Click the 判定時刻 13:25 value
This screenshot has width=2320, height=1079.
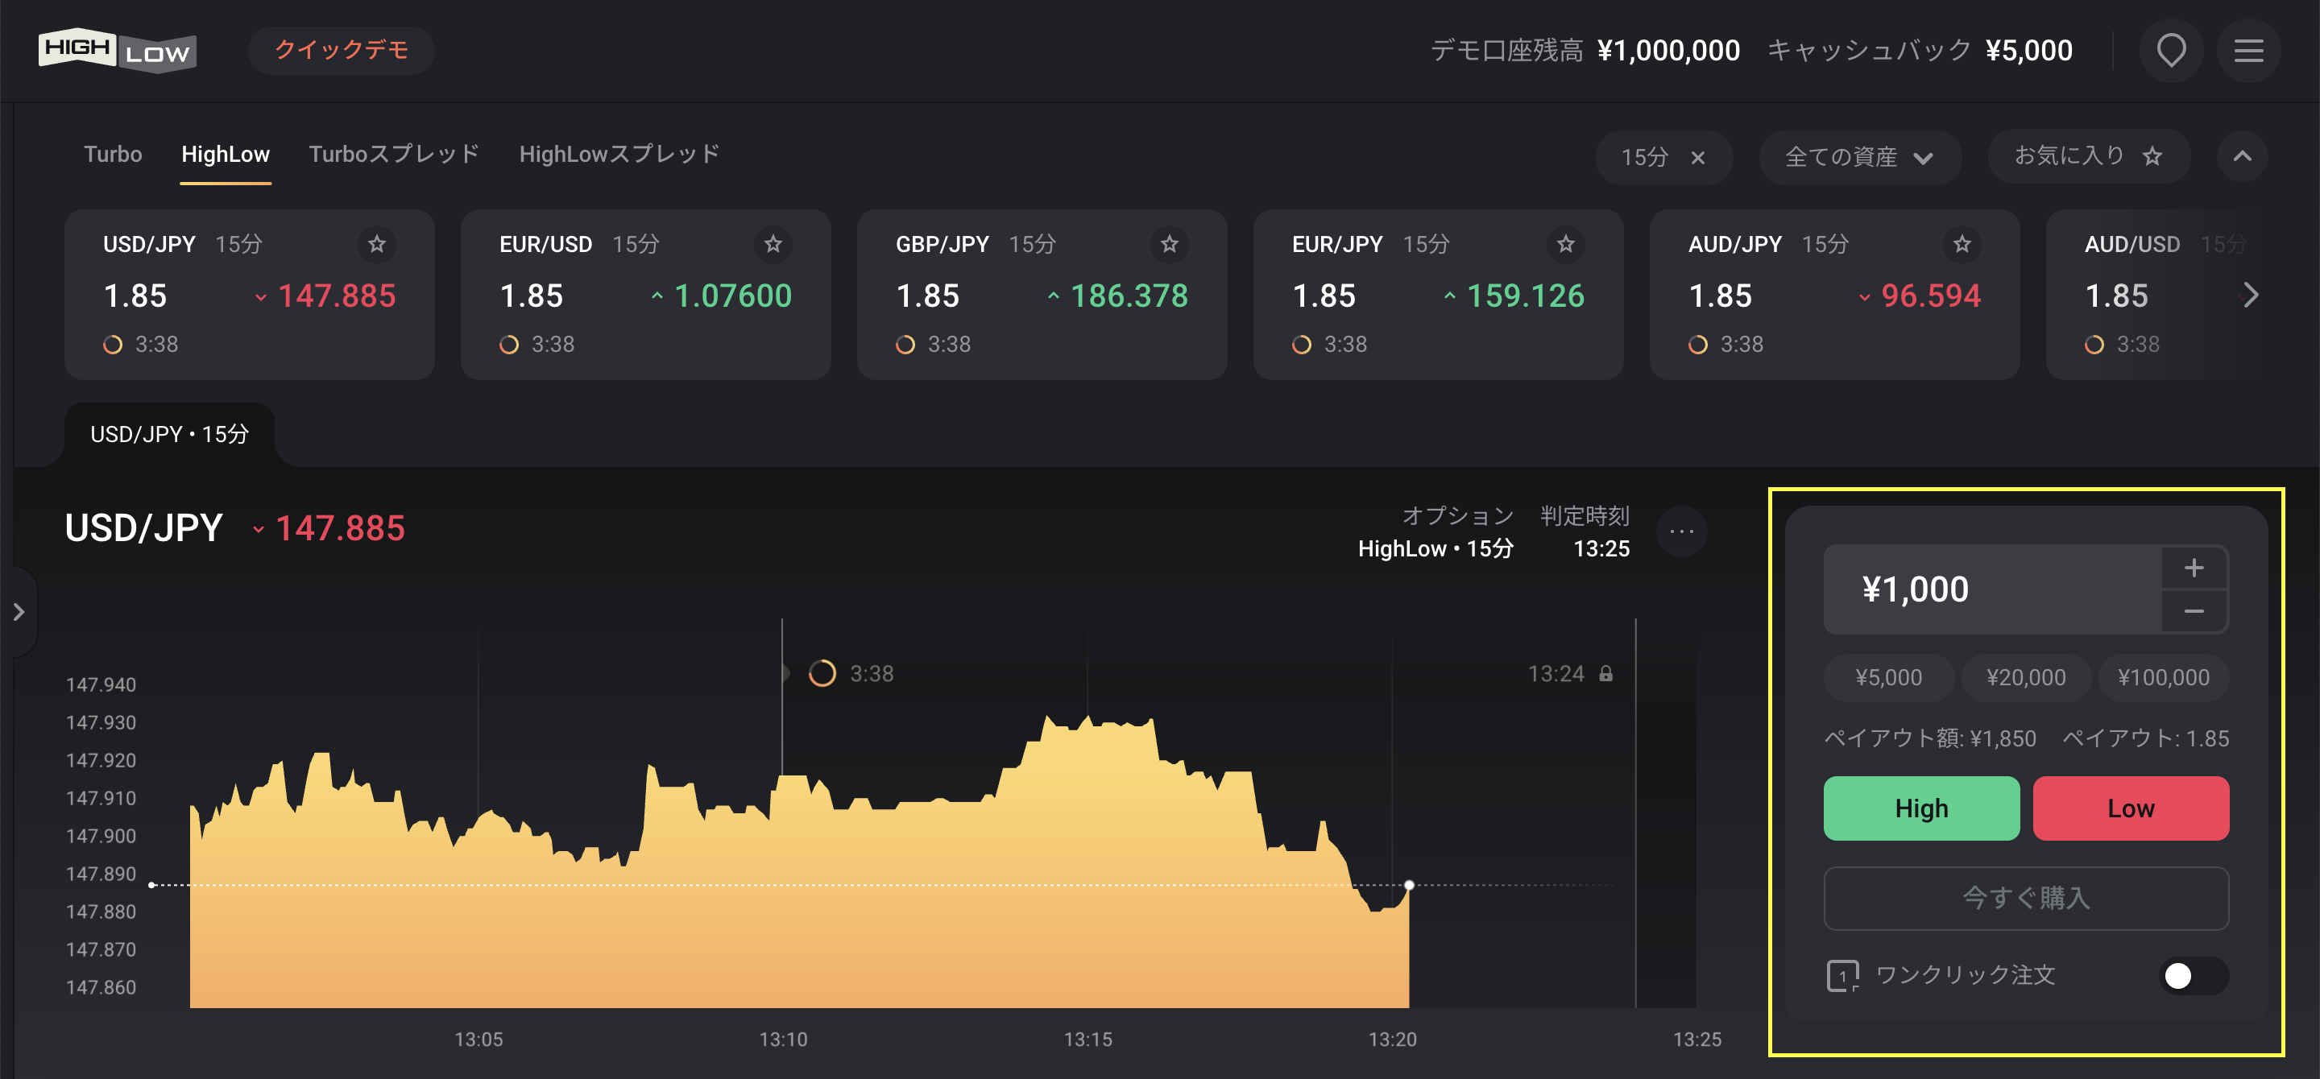[x=1601, y=549]
